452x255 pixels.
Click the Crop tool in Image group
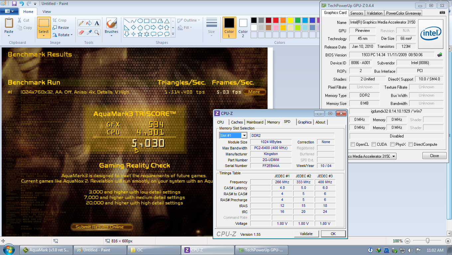click(59, 20)
